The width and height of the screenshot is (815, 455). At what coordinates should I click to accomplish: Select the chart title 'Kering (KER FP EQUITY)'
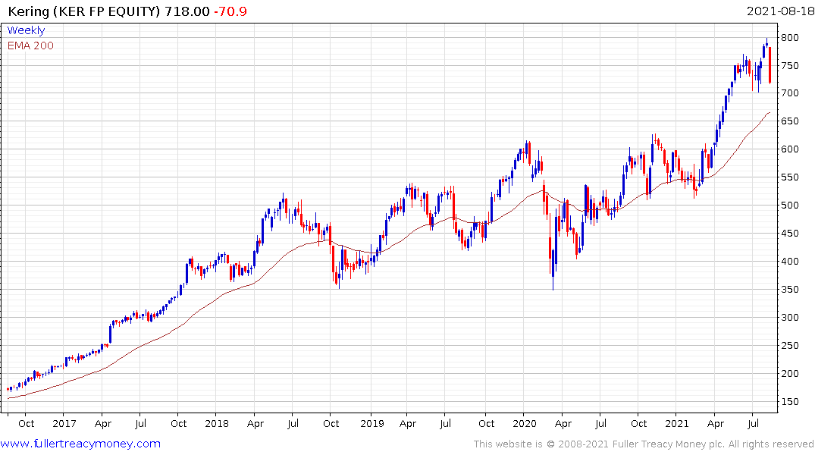click(x=84, y=11)
